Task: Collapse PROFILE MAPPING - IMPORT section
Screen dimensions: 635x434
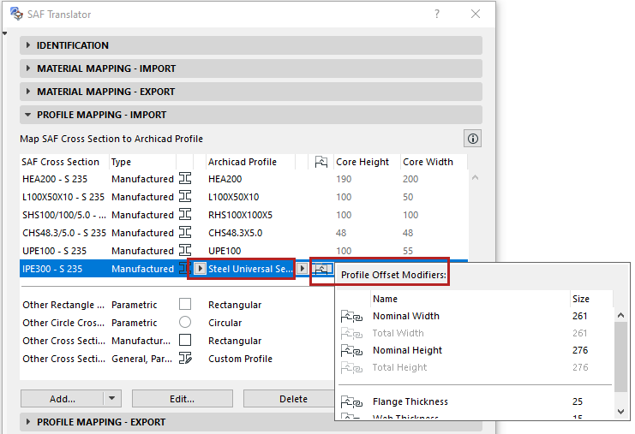Action: click(x=251, y=115)
